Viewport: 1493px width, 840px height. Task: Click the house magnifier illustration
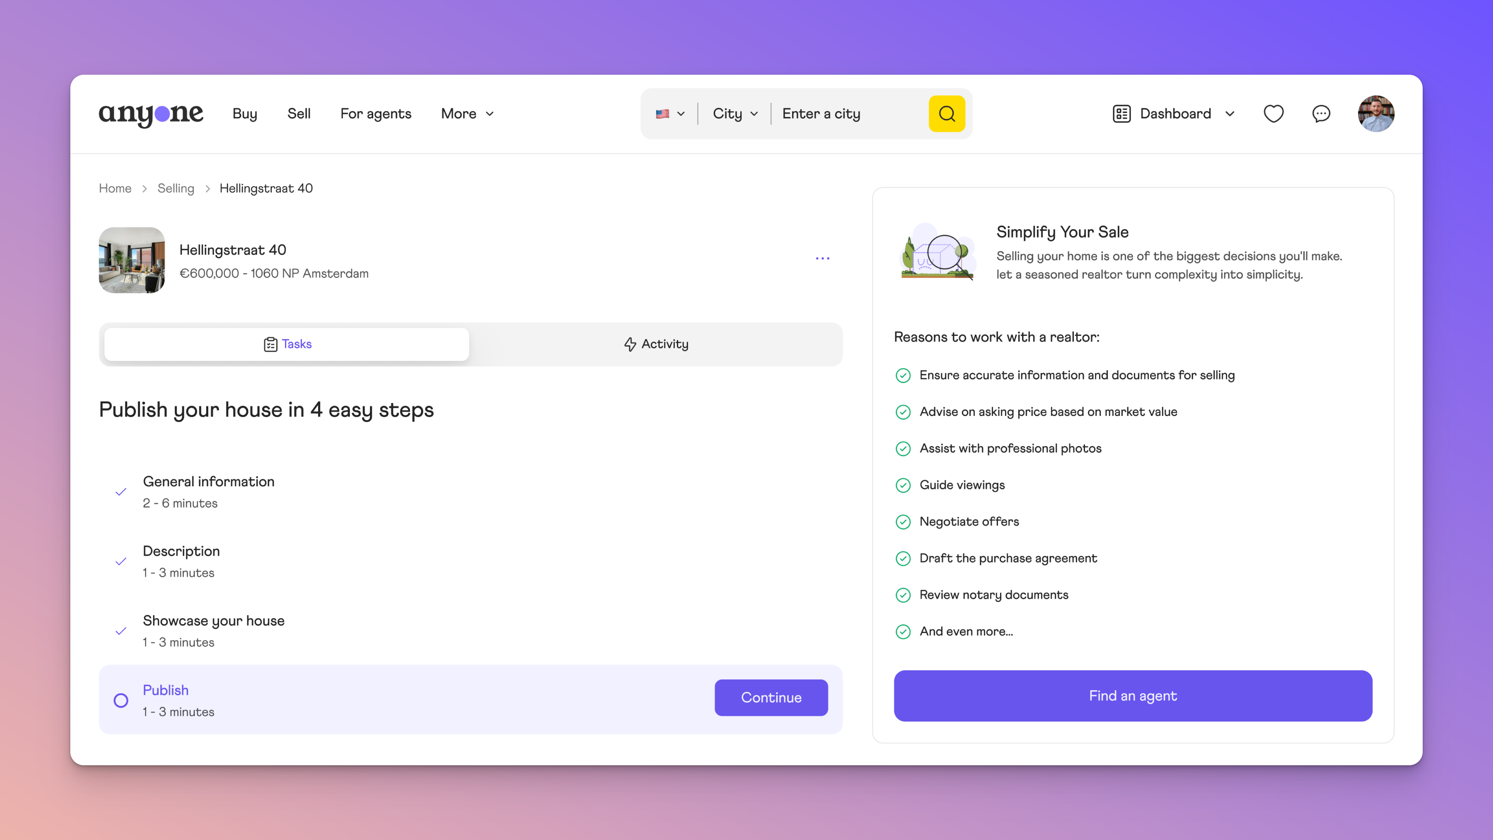click(937, 253)
